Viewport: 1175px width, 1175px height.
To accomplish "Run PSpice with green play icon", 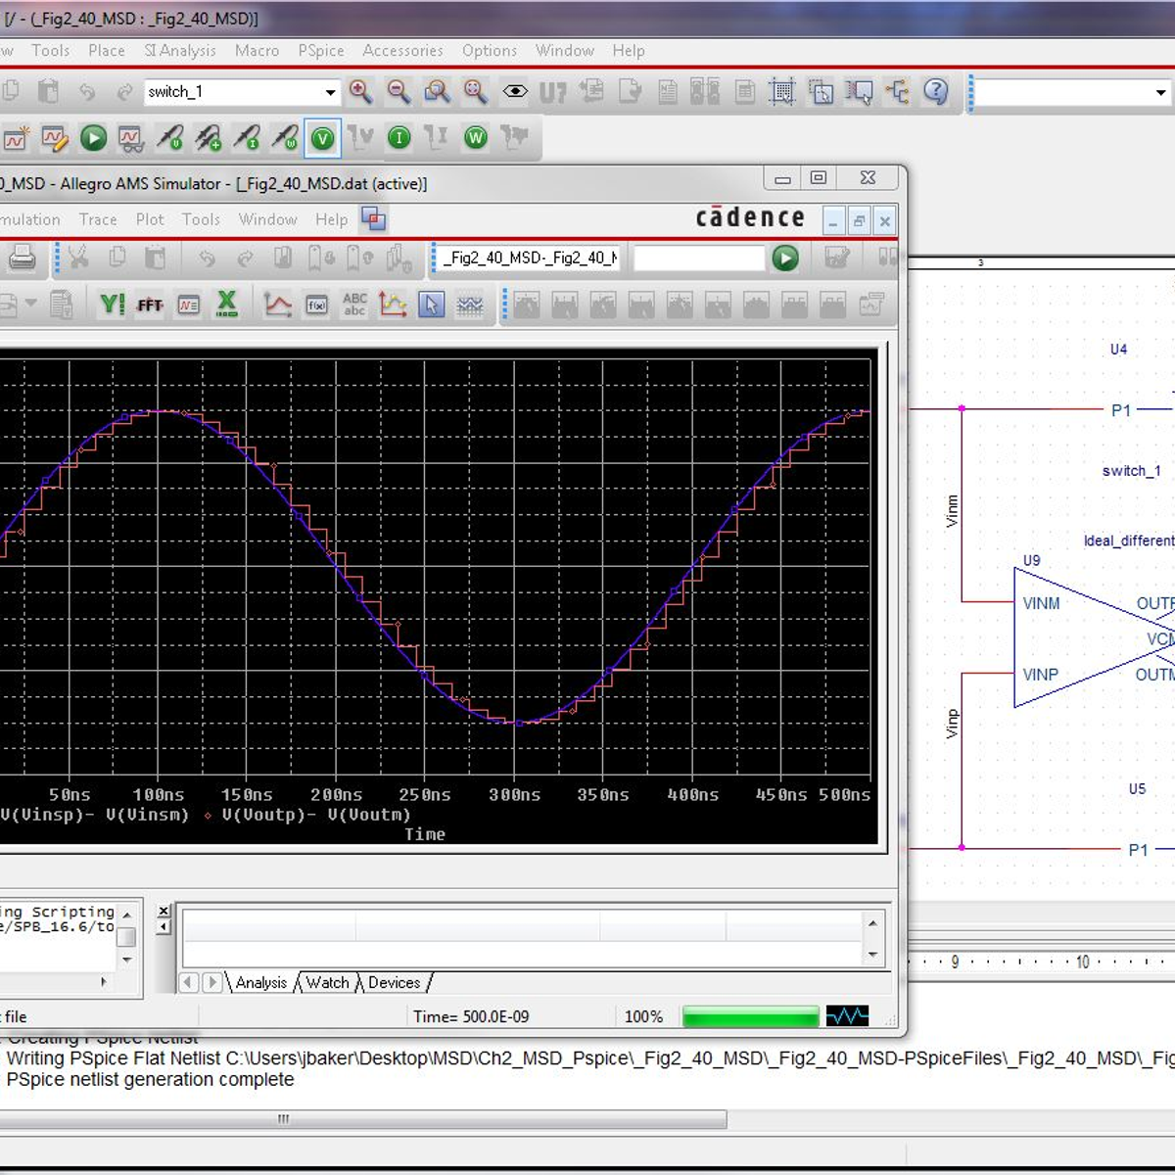I will (x=94, y=138).
